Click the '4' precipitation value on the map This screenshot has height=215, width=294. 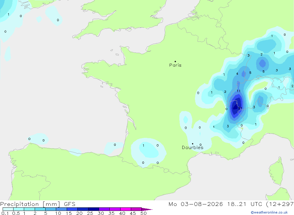click(x=237, y=74)
